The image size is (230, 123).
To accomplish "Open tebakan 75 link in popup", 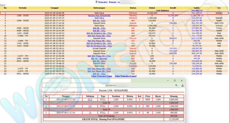I will point(90,113).
